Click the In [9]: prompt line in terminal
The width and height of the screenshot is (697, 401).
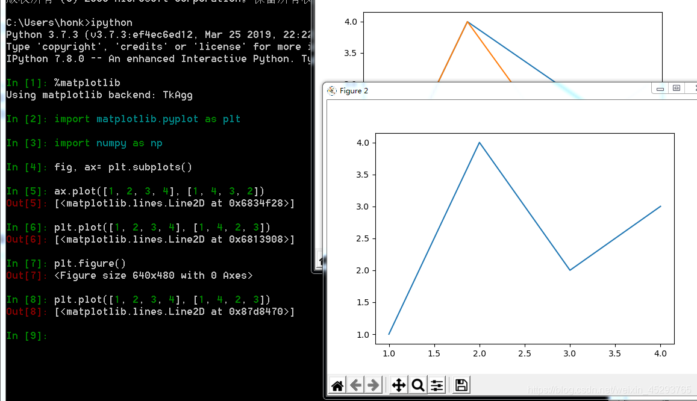(x=27, y=336)
